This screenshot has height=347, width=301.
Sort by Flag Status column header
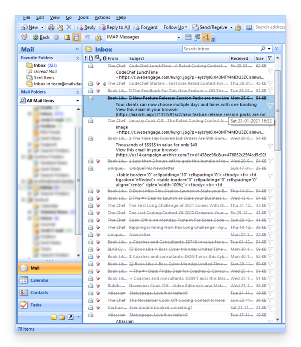[270, 58]
